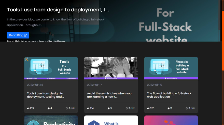Click the For Full-Stack website hero image
Screen dimensions: 224x125
[165, 21]
